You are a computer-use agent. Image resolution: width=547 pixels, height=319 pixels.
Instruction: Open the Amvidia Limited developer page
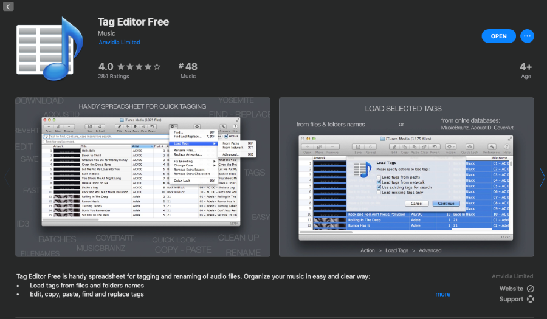click(119, 42)
